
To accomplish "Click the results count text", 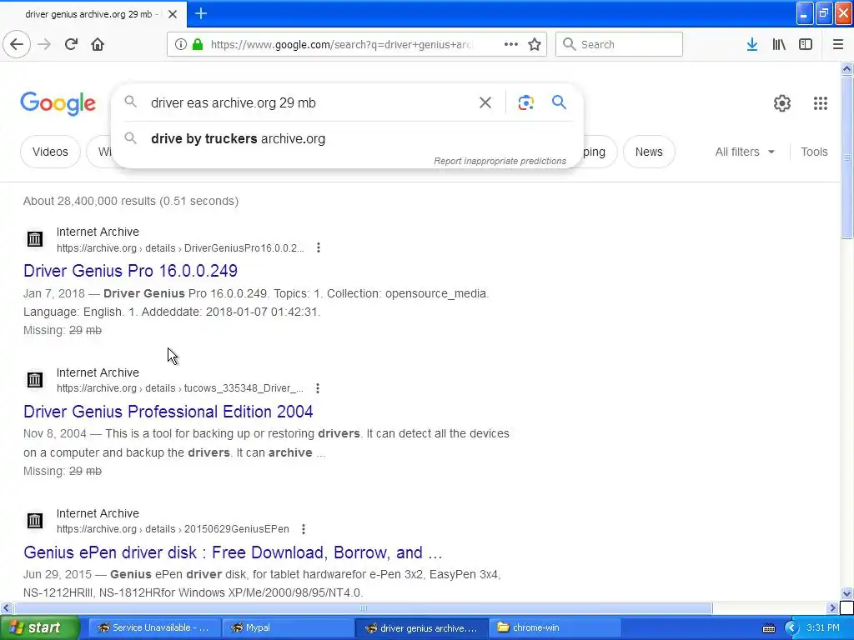I will (x=131, y=201).
